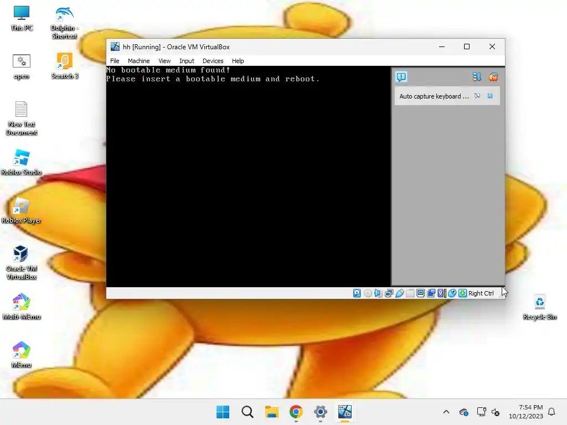Open the notifications bell icon

[x=552, y=412]
